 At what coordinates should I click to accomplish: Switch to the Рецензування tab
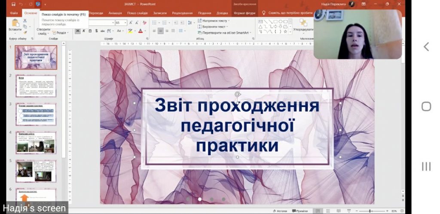tap(182, 13)
